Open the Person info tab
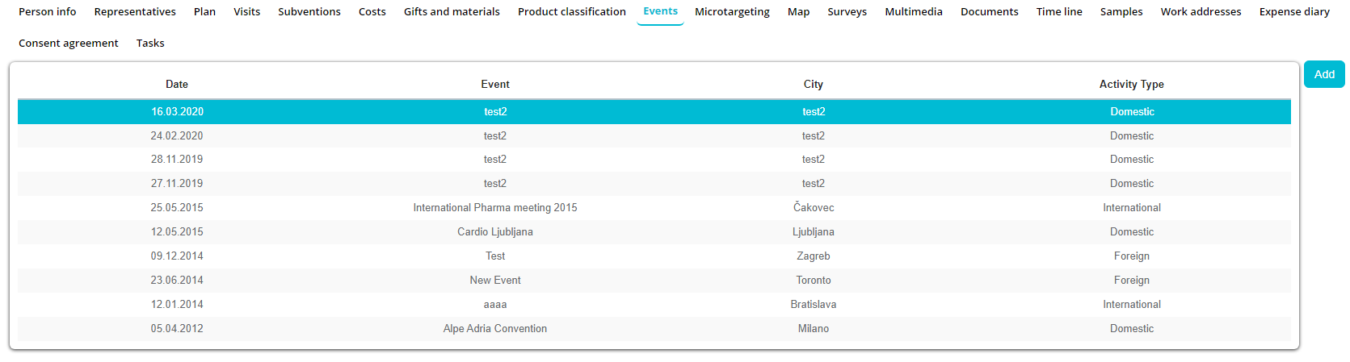This screenshot has width=1350, height=362. [48, 12]
